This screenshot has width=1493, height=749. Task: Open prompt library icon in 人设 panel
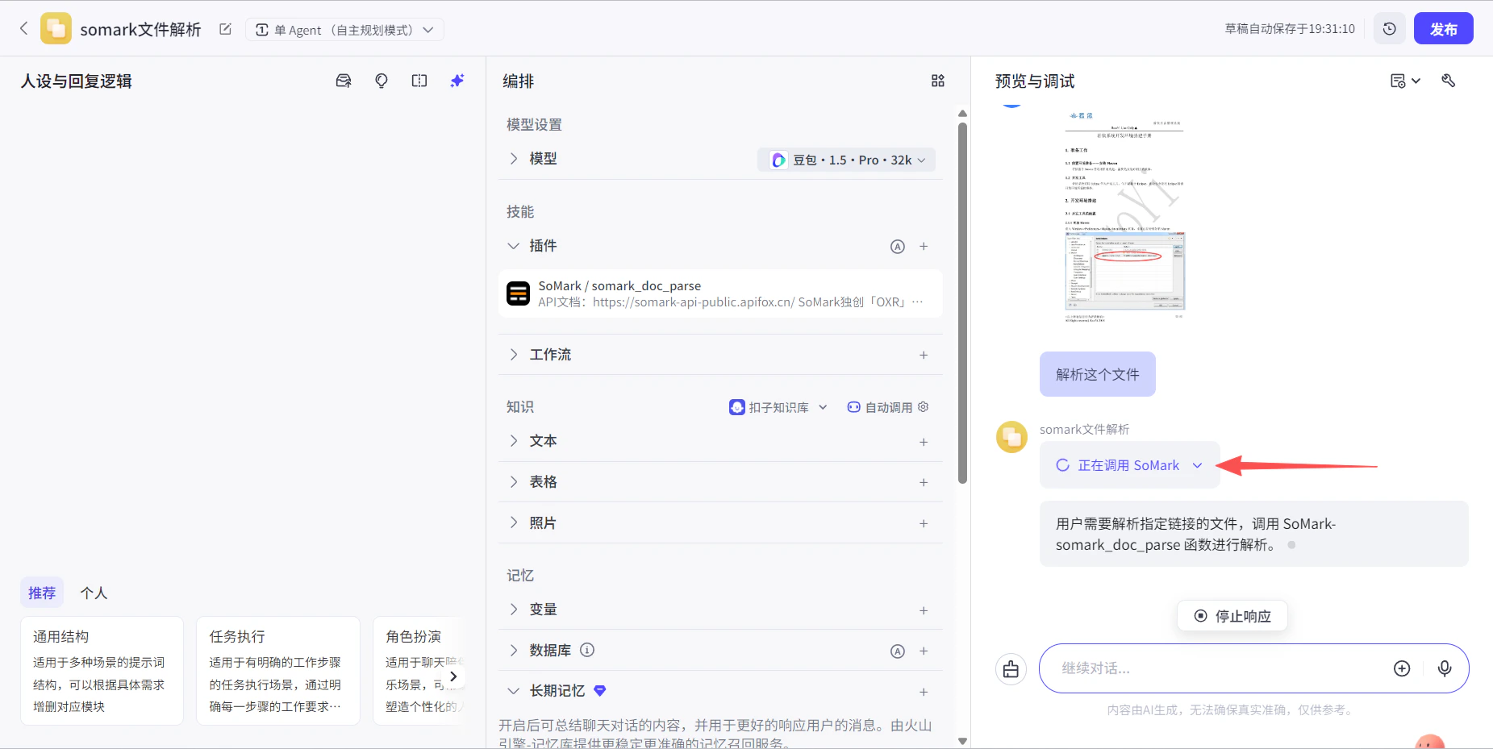[344, 81]
